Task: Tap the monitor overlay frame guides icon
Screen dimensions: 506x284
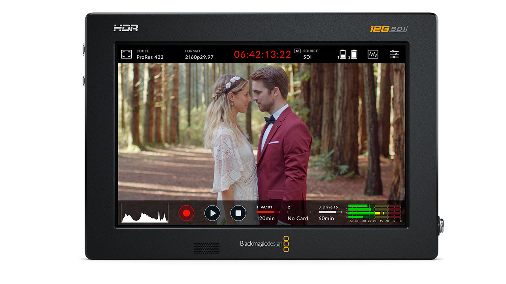Action: point(126,54)
